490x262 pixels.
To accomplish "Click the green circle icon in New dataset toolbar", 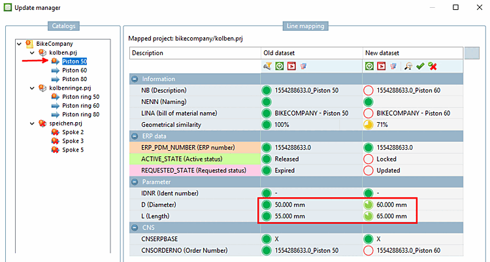I will coord(369,66).
